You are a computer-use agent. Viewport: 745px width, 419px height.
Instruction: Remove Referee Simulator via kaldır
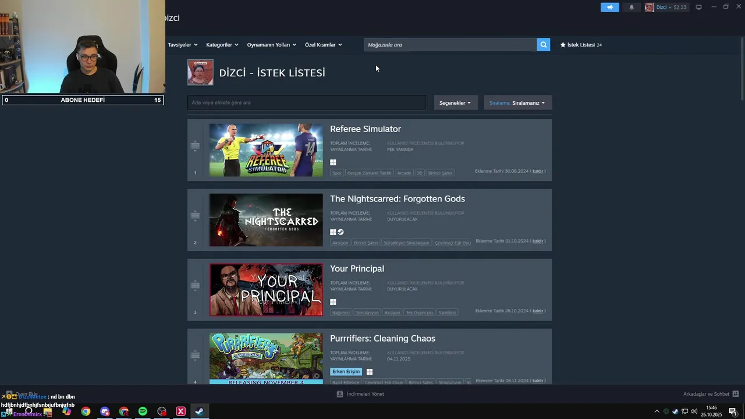538,171
